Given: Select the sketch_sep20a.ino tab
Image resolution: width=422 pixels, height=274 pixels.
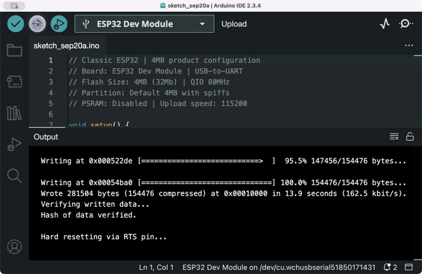Looking at the screenshot, I should click(67, 46).
